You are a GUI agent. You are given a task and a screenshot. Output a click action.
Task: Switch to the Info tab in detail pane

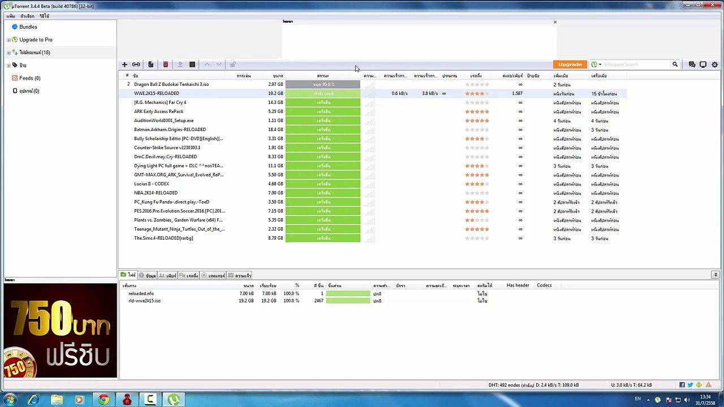[148, 275]
